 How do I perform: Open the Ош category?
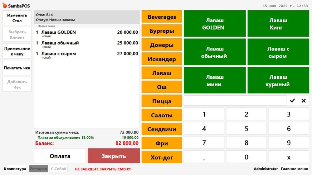click(162, 87)
